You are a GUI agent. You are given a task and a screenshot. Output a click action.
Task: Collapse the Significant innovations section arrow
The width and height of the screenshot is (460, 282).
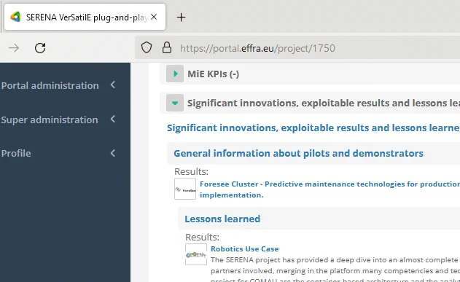point(175,103)
